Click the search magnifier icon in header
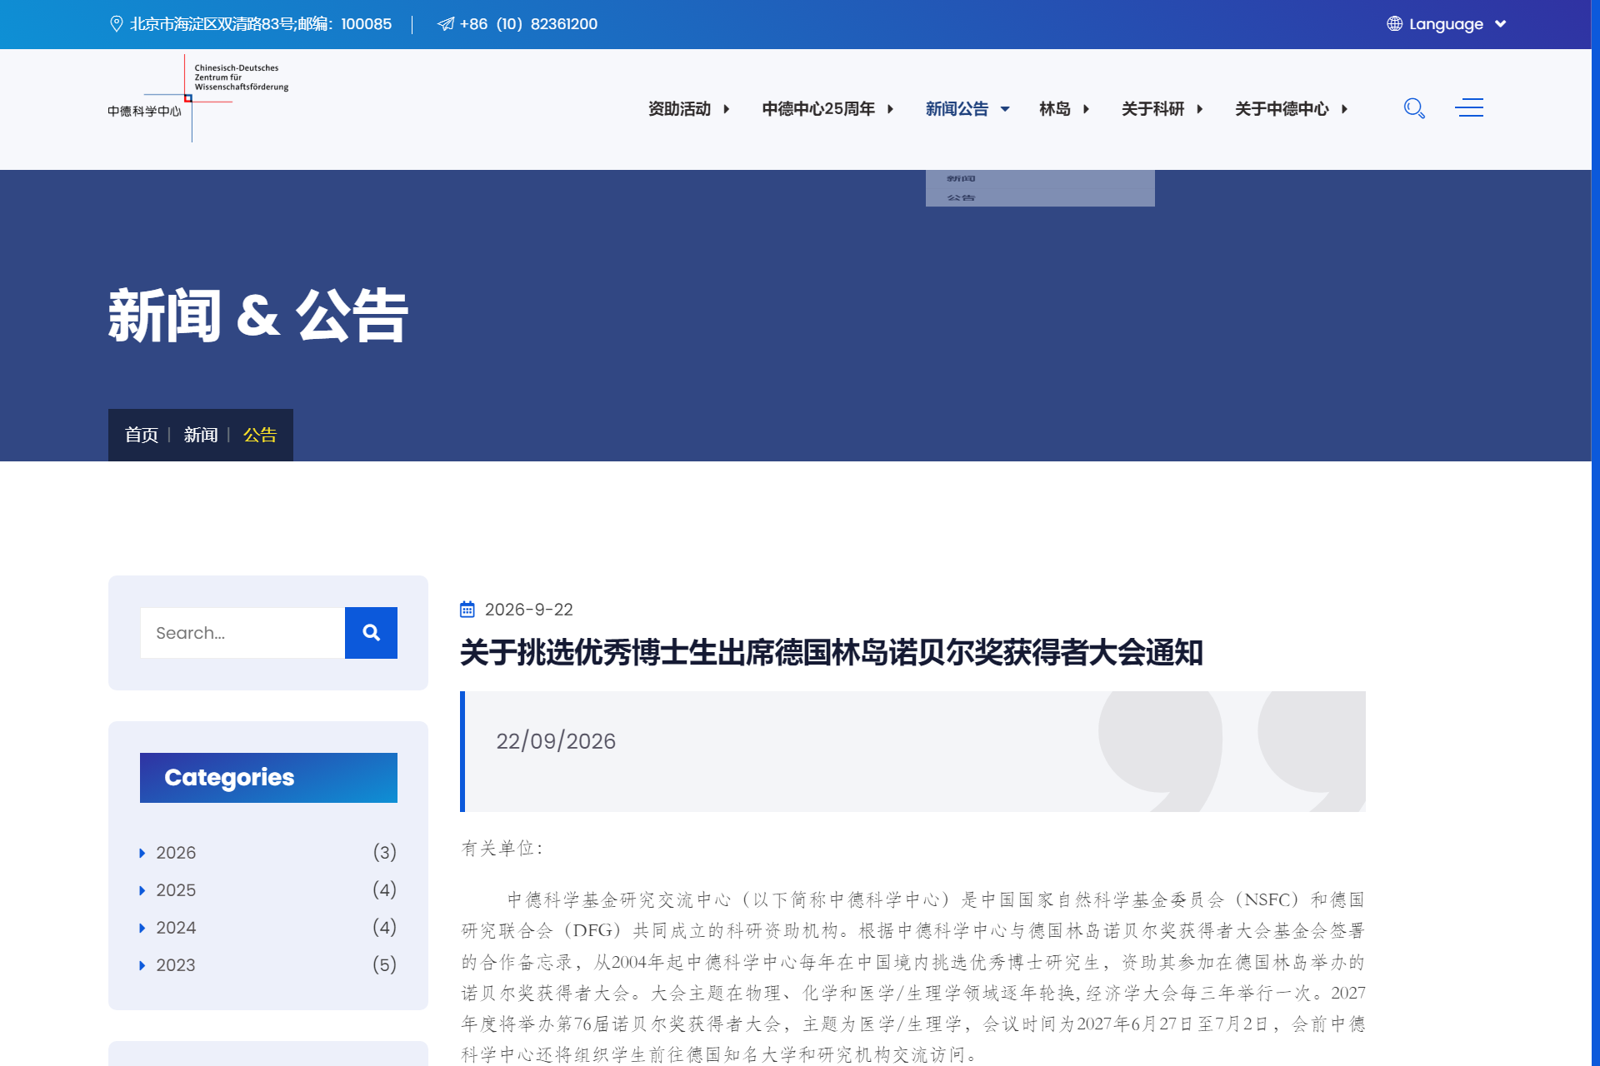 point(1414,108)
